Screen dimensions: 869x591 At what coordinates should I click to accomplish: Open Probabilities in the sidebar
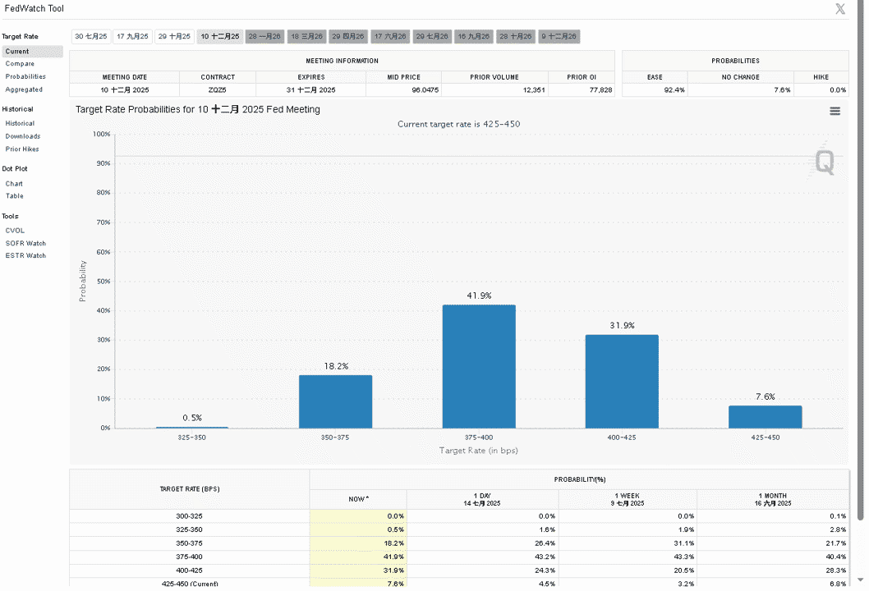[x=25, y=76]
